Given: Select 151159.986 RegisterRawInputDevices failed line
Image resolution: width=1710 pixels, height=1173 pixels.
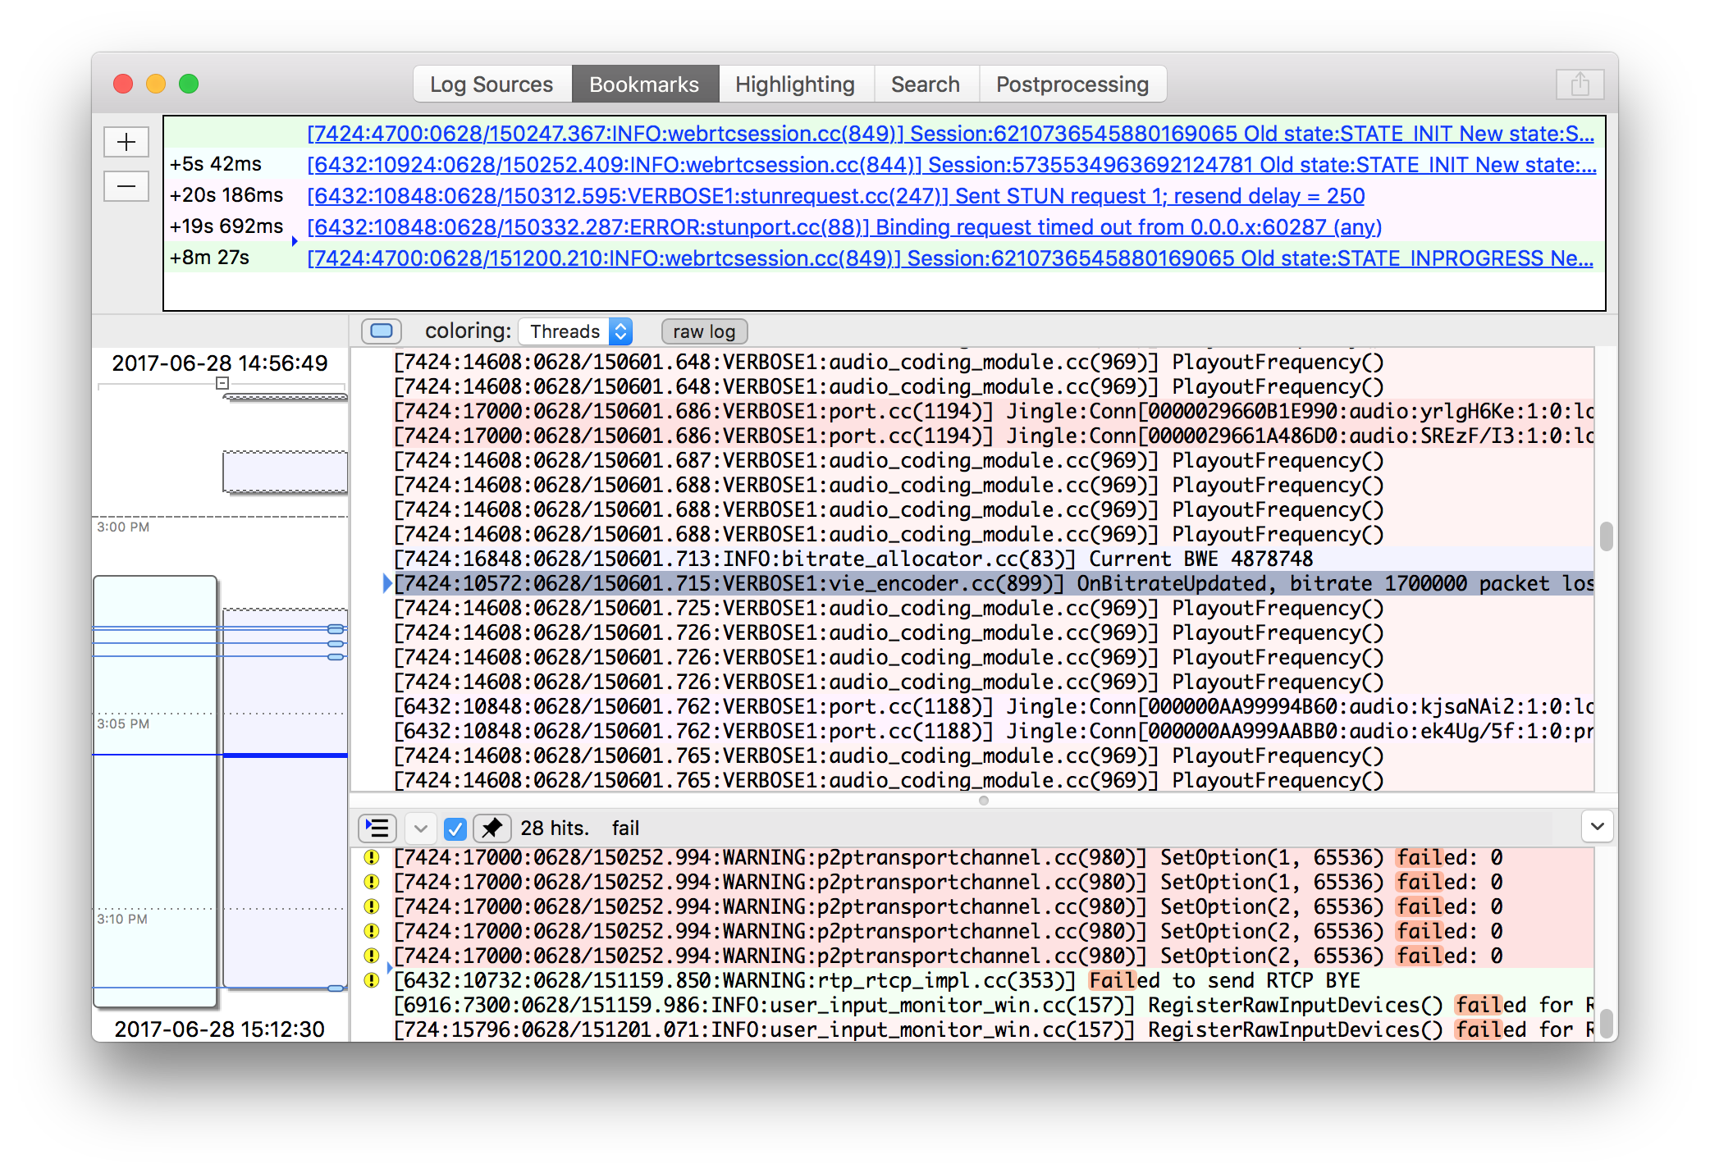Looking at the screenshot, I should (x=994, y=1005).
